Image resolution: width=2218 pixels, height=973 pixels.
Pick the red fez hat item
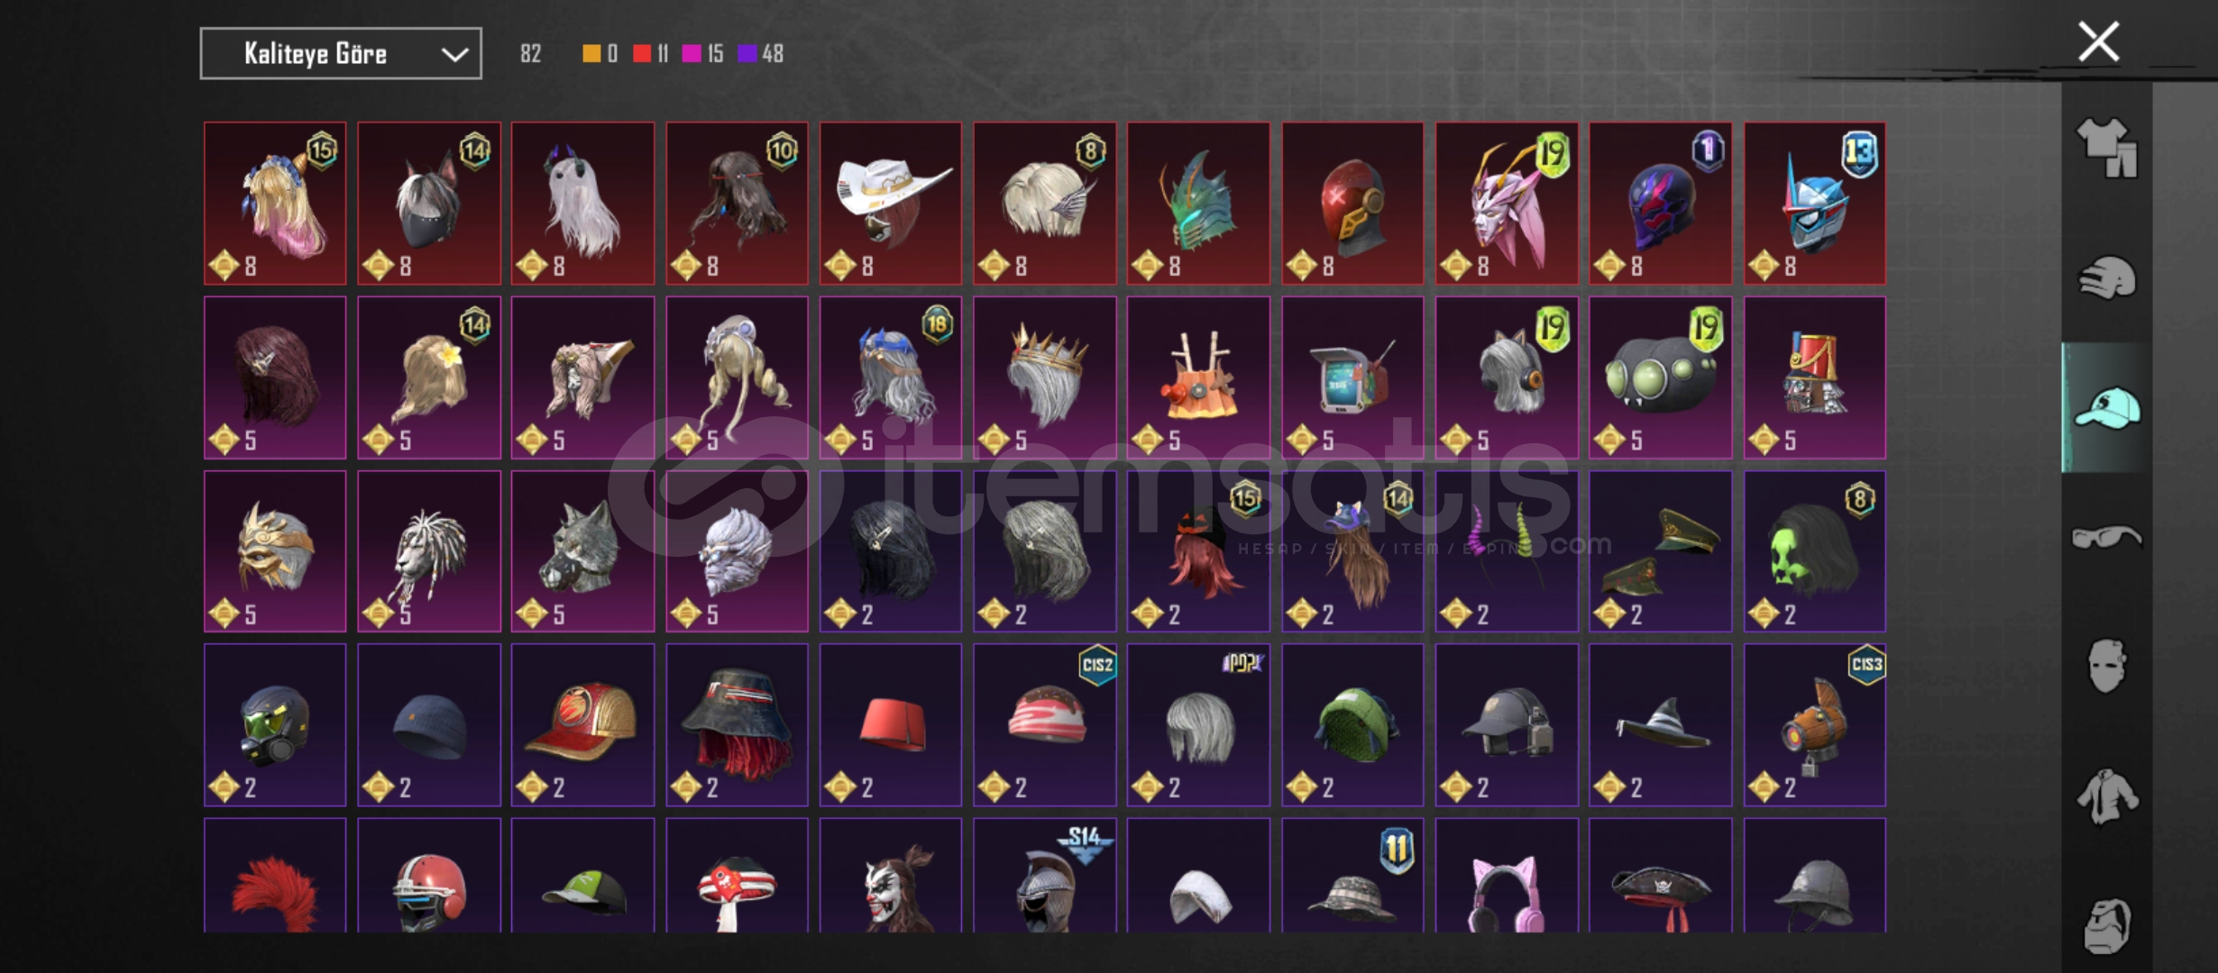click(891, 725)
